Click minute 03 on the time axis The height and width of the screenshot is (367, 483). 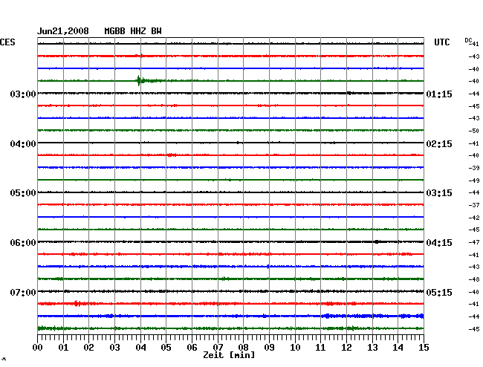(114, 348)
